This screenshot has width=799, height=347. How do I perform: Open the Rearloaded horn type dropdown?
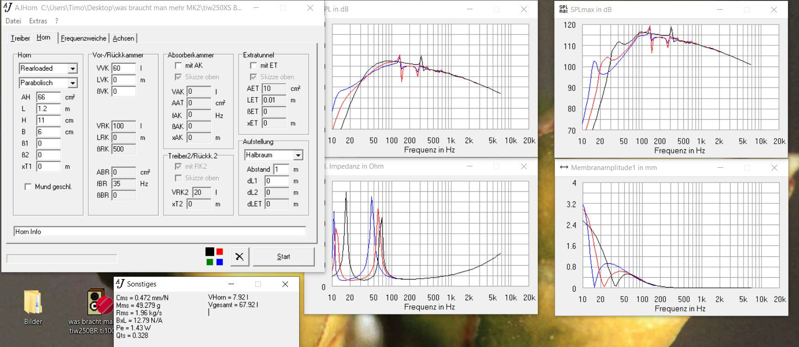(x=73, y=68)
